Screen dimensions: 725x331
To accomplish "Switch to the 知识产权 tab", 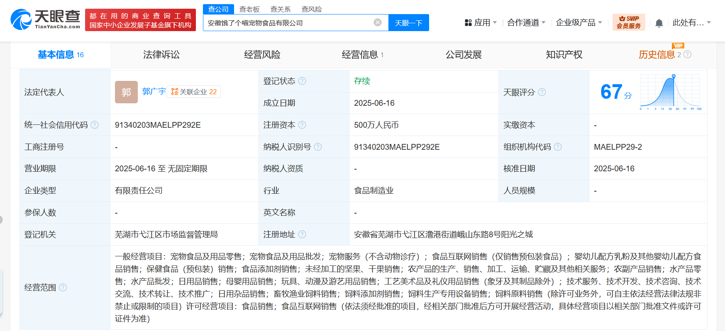I will coord(564,55).
